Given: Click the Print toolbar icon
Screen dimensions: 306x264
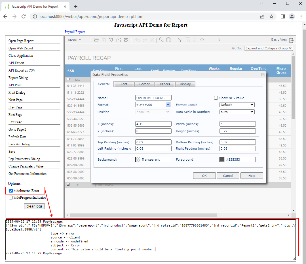Looking at the screenshot, I should [126, 40].
